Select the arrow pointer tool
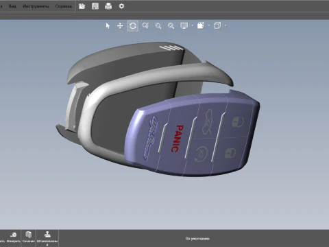 (x=108, y=26)
